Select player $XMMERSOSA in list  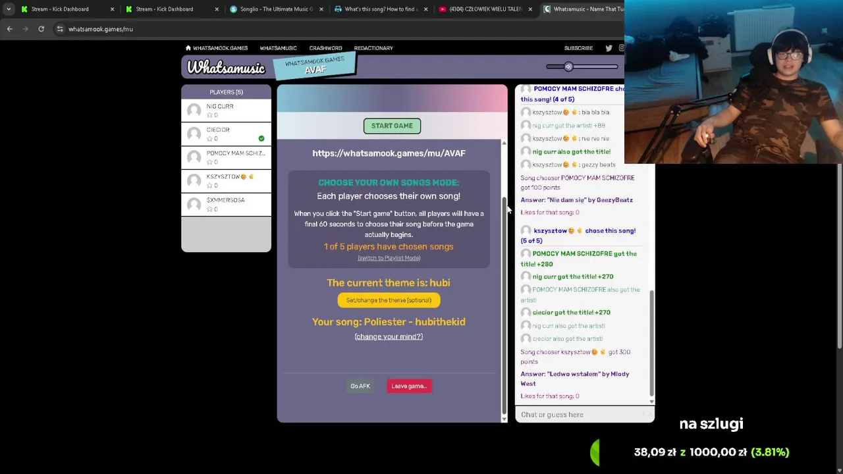coord(226,204)
